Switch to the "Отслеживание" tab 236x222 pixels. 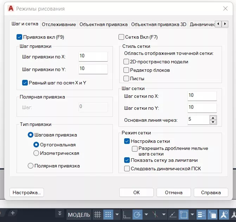pos(59,24)
